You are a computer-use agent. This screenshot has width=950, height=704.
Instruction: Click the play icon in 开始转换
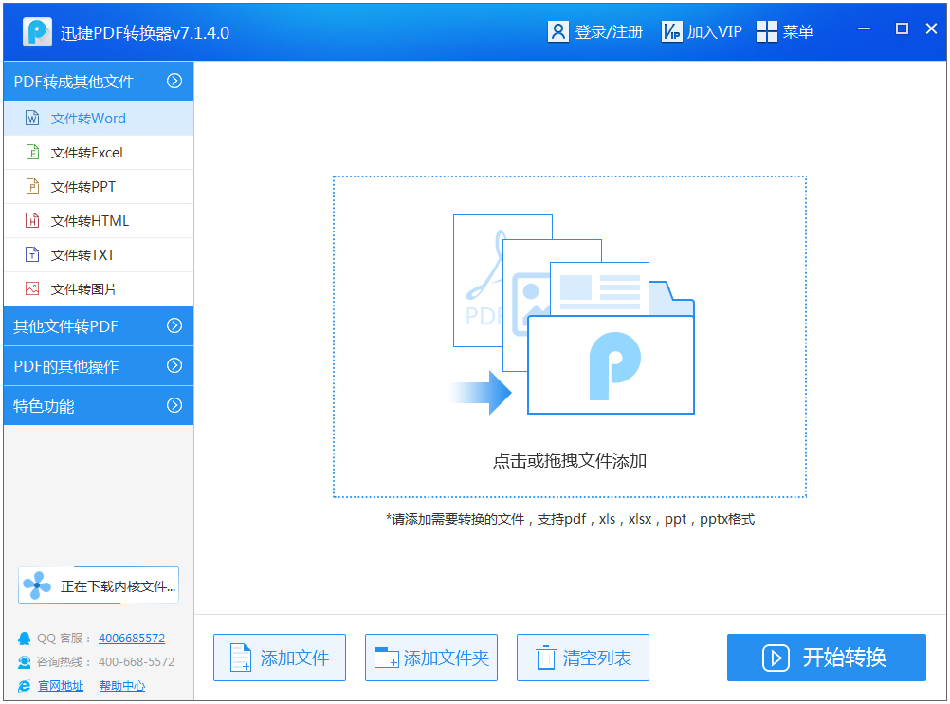[776, 658]
